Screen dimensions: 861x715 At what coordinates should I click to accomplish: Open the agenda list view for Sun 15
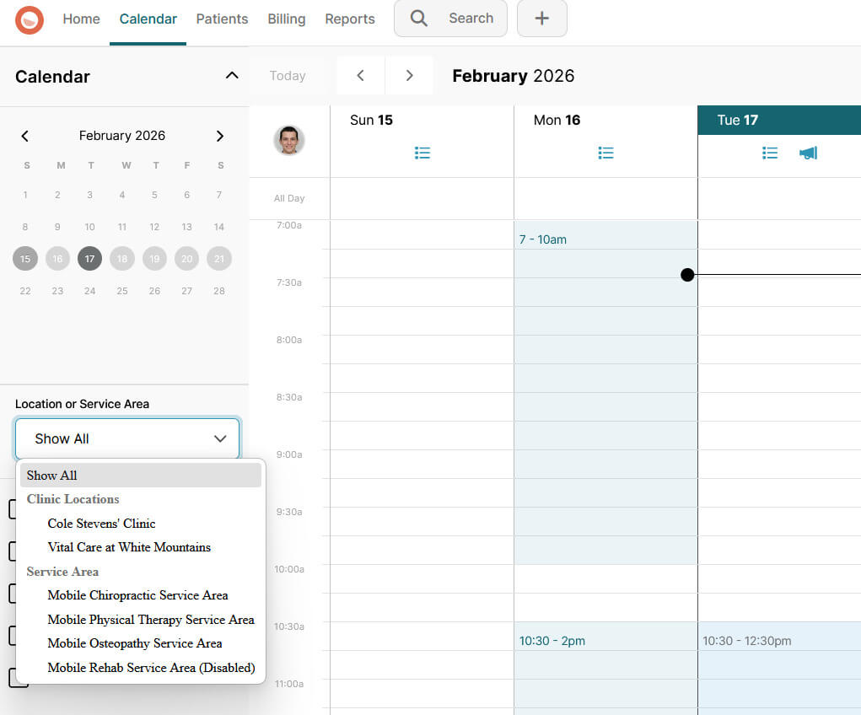(422, 153)
